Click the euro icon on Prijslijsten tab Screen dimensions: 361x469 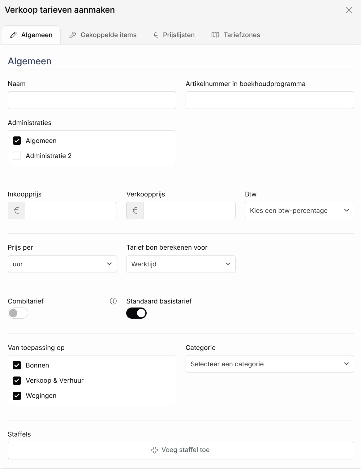point(156,35)
